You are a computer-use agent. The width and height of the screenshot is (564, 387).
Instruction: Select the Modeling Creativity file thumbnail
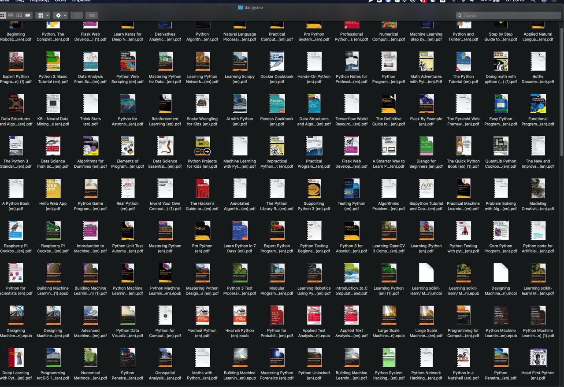tap(538, 188)
